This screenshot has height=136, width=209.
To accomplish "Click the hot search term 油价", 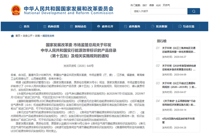I will (144, 5).
